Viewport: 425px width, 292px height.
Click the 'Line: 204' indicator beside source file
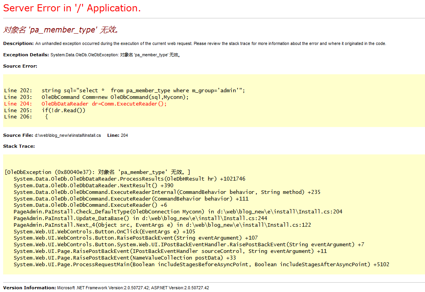point(117,135)
